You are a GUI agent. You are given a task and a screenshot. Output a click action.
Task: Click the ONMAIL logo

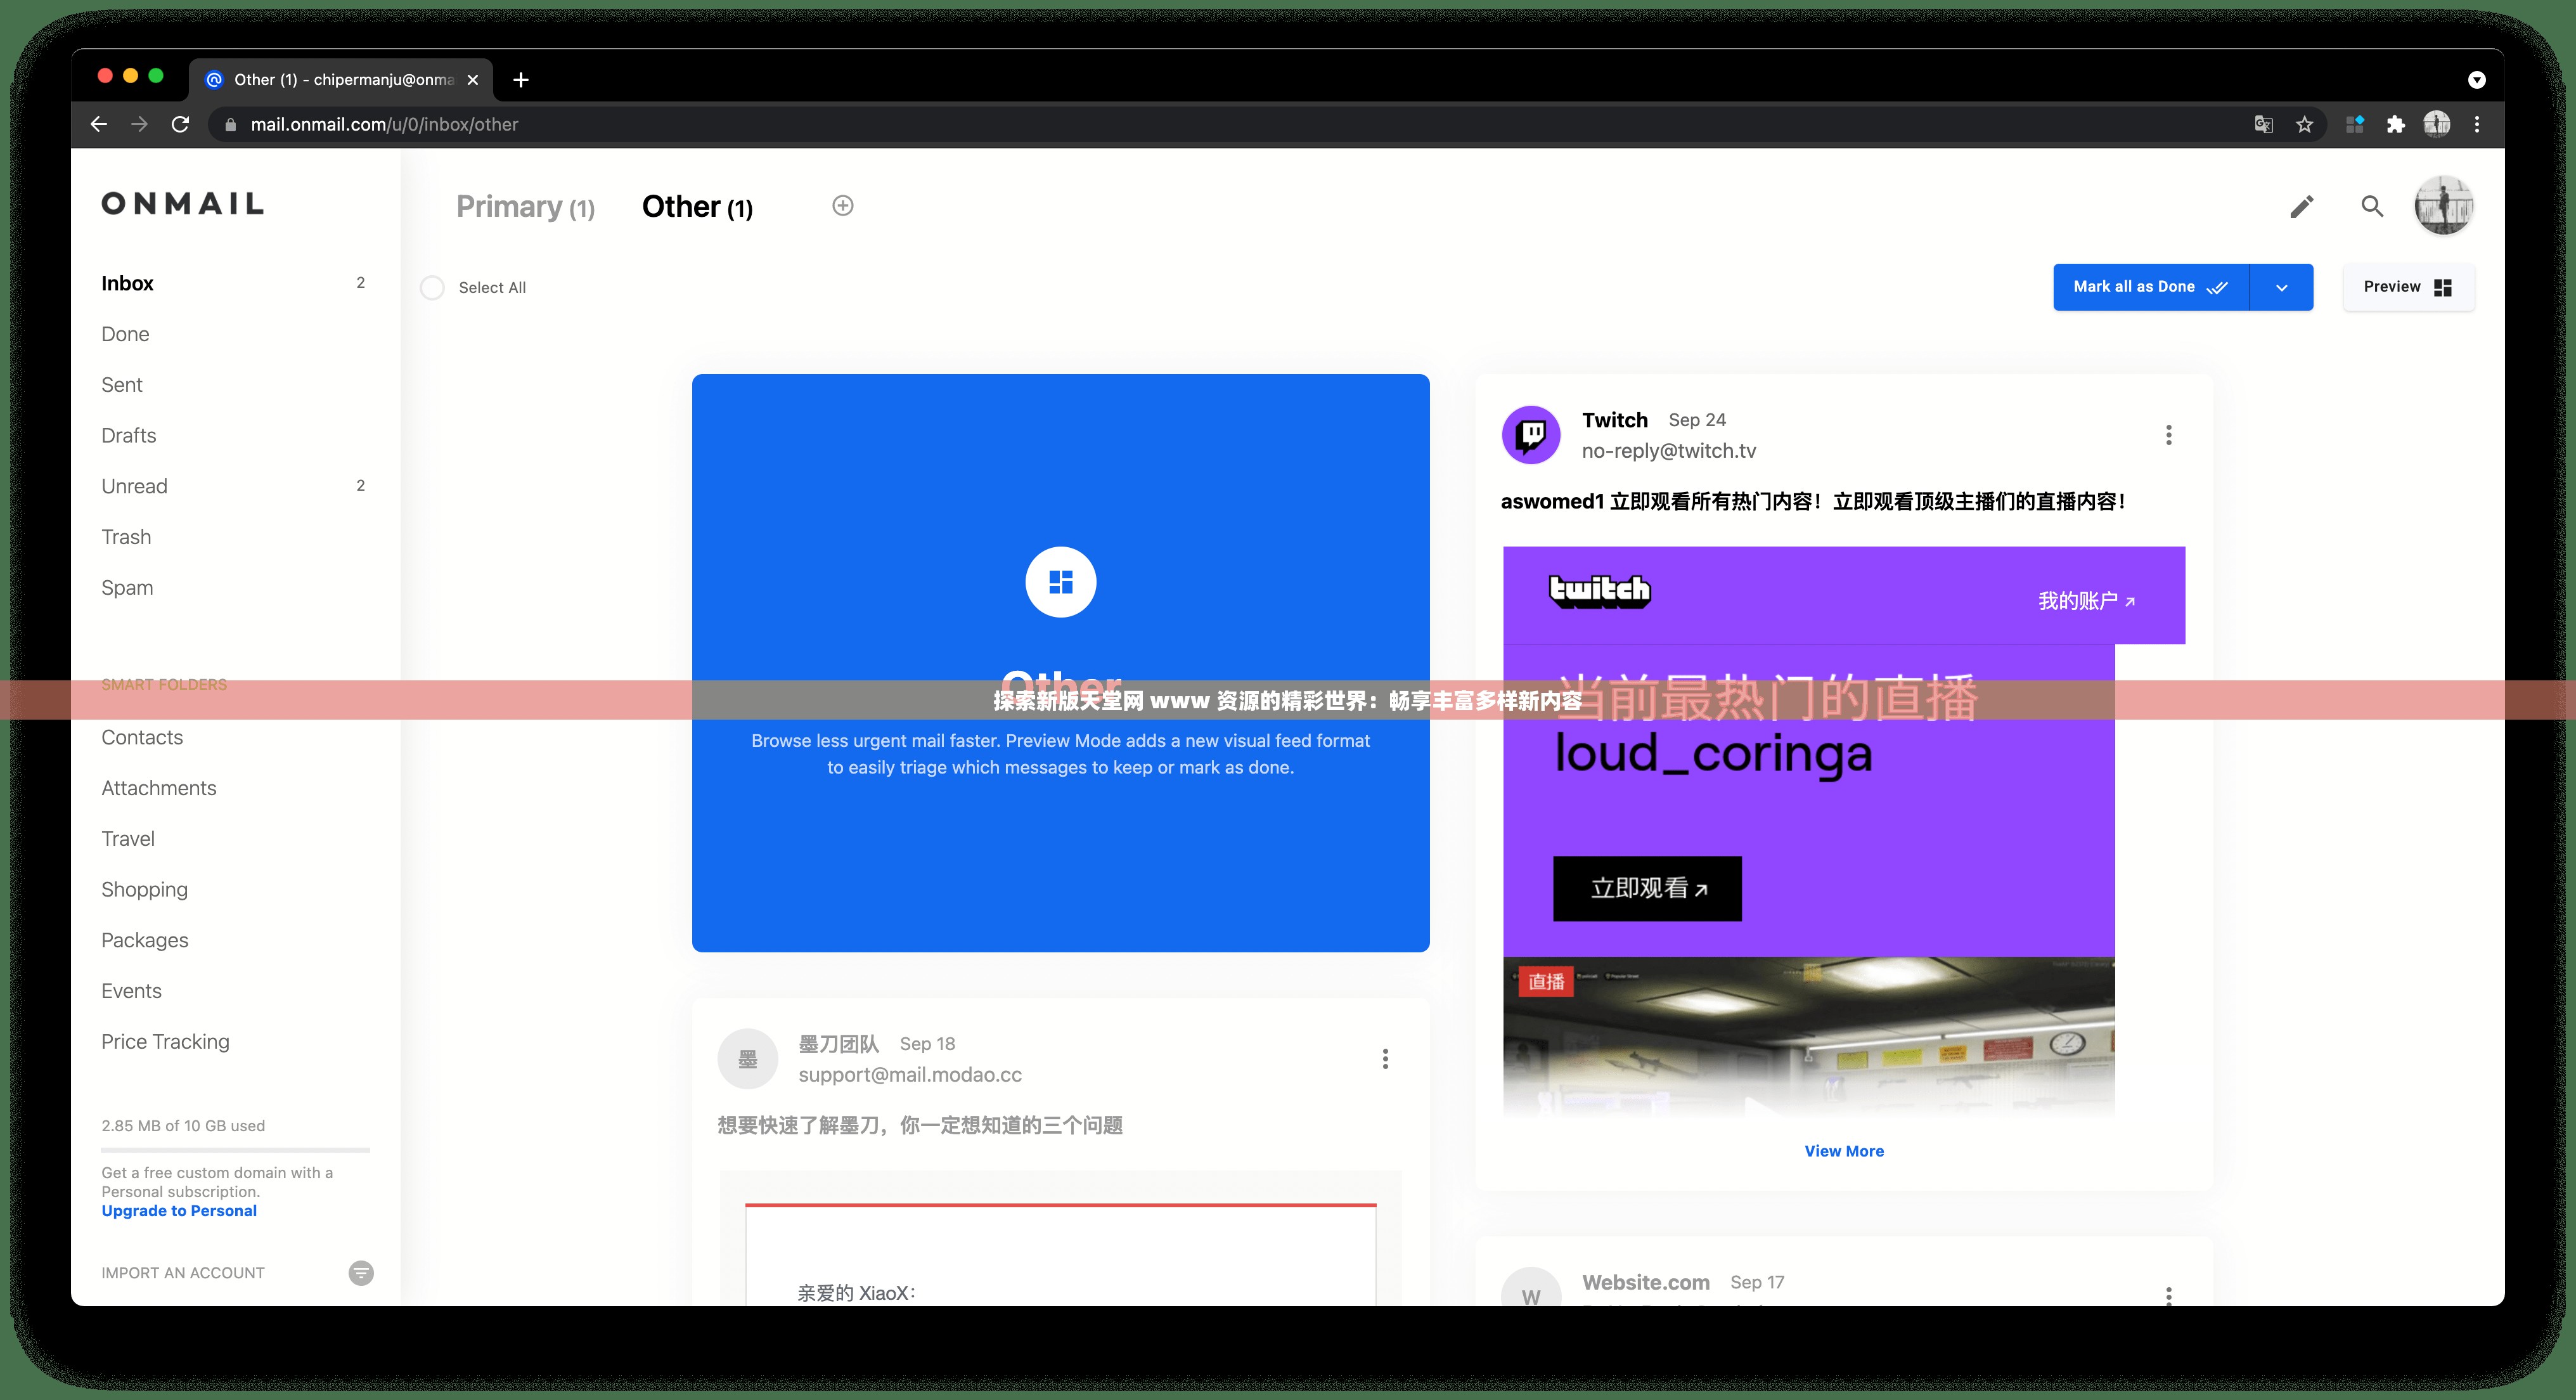pos(183,204)
